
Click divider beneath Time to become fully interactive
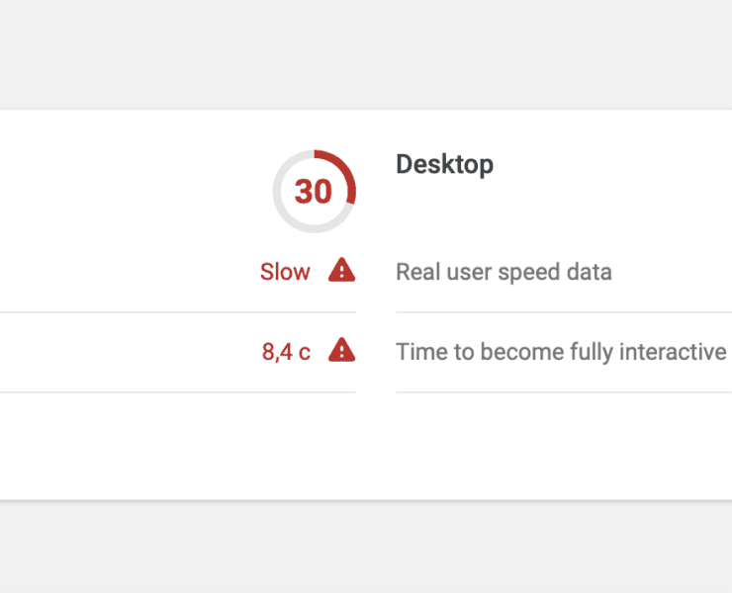[x=564, y=392]
